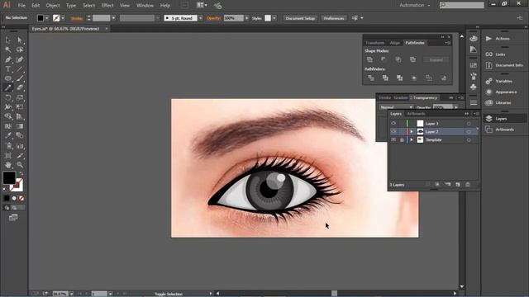The image size is (529, 297).
Task: Toggle Template layer visibility icon
Action: tap(393, 139)
